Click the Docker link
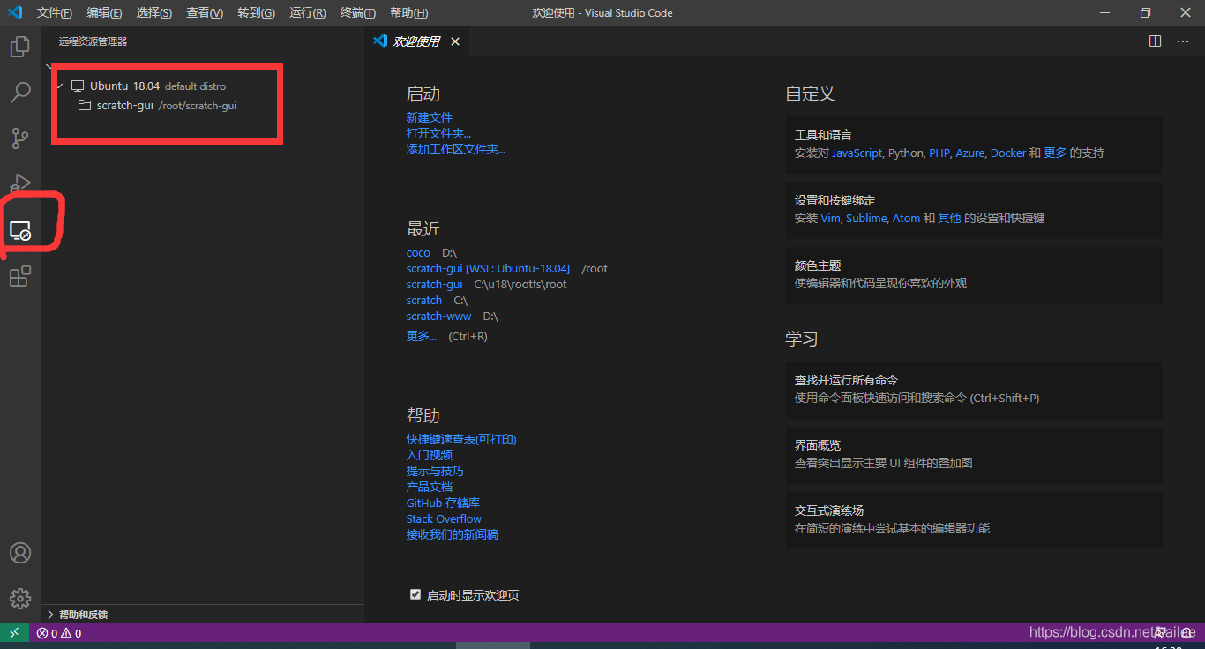Image resolution: width=1205 pixels, height=649 pixels. pyautogui.click(x=1008, y=153)
